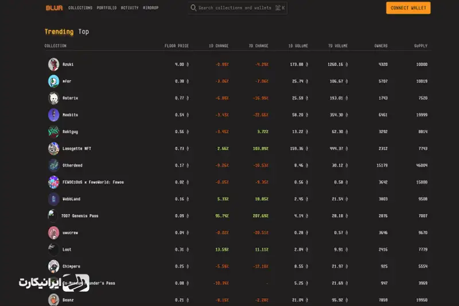
Task: Open the mfer collection avatar
Action: (x=53, y=81)
